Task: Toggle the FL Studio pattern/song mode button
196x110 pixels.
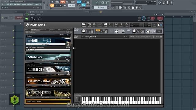Action: point(51,5)
